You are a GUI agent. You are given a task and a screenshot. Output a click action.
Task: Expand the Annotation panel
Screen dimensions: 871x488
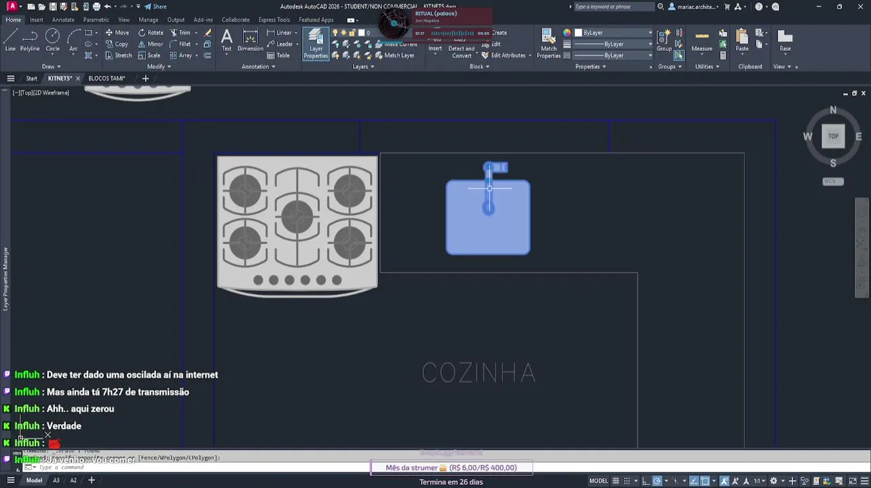258,66
